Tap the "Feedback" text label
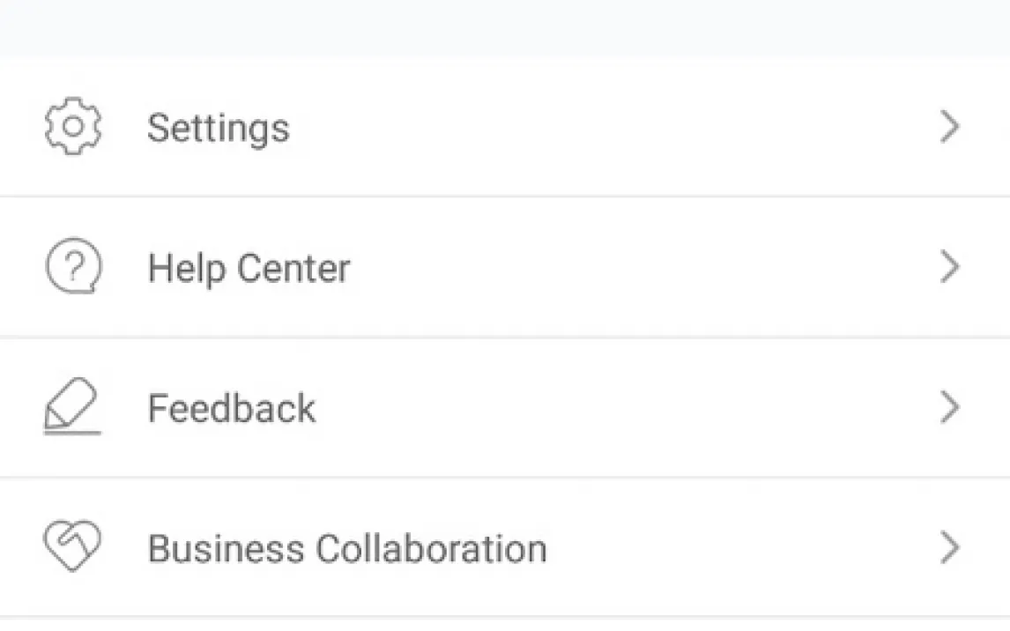1010x631 pixels. (231, 409)
